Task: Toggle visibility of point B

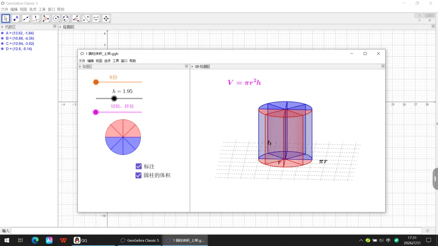Action: tap(2, 38)
